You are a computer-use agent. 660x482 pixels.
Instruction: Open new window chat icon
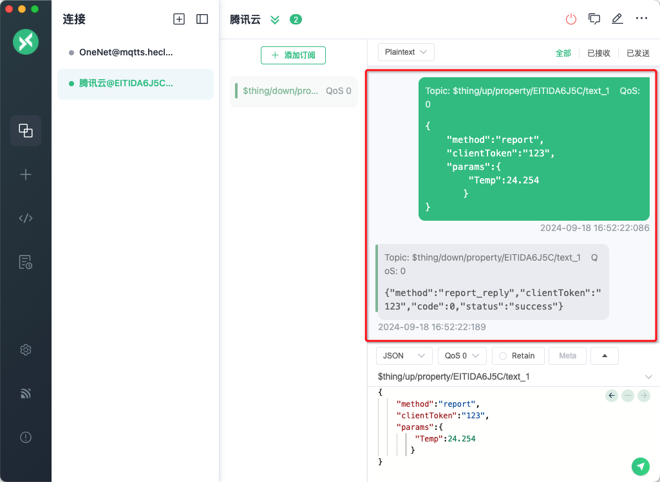(594, 19)
